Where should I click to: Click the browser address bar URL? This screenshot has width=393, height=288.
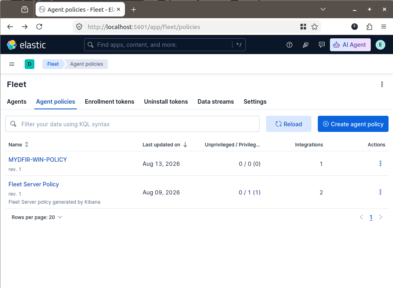144,27
